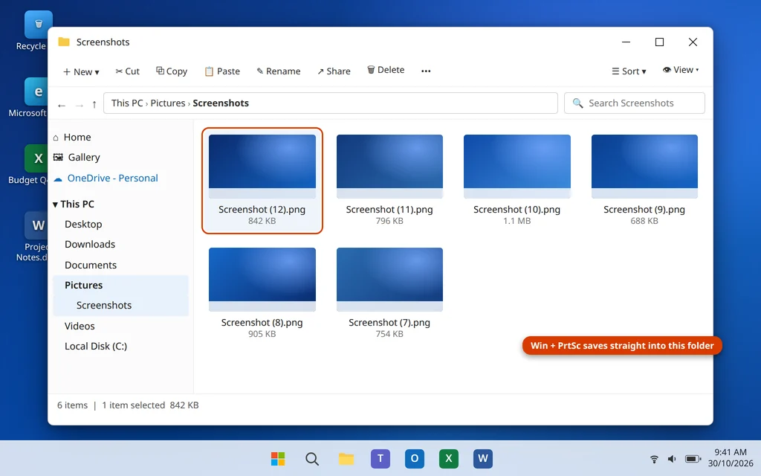Viewport: 761px width, 476px height.
Task: Click the Wi-Fi tray icon
Action: tap(654, 459)
